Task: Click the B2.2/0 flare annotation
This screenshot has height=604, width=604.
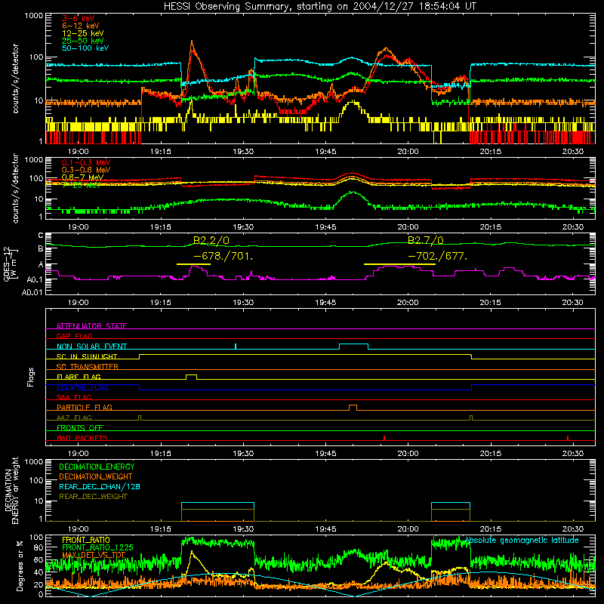Action: [211, 241]
